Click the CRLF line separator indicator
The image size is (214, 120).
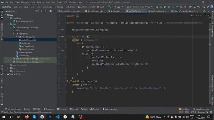click(187, 112)
